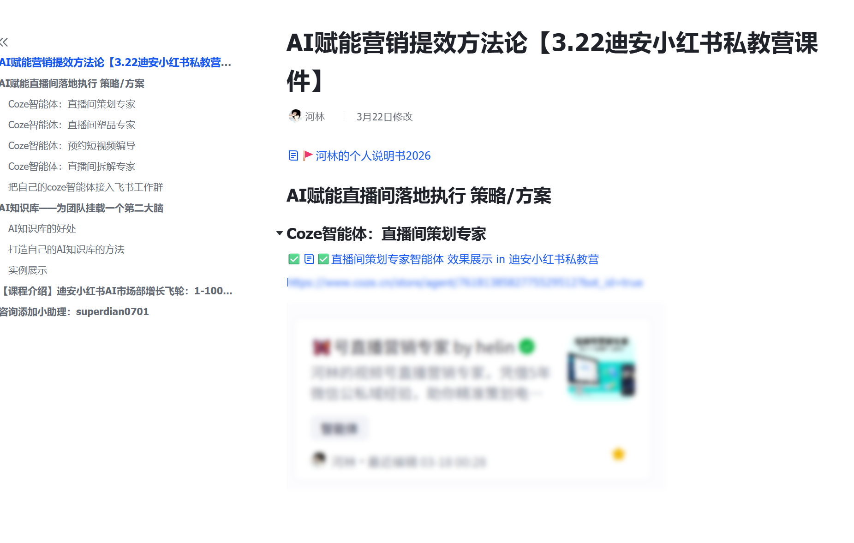Image resolution: width=854 pixels, height=543 pixels.
Task: Open outline item 【课程介绍】迪安小红书AI市场部增长飞轮
Action: click(x=116, y=291)
